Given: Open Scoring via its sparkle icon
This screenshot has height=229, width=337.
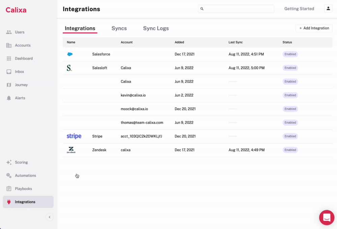Looking at the screenshot, I should click(9, 162).
